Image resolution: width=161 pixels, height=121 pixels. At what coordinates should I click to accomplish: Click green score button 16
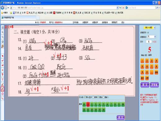(x=103, y=110)
